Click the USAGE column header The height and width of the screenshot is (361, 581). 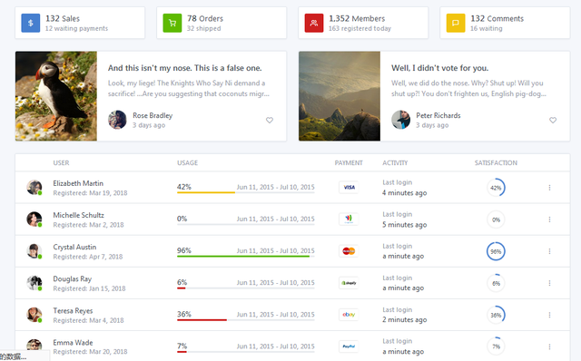click(x=188, y=163)
